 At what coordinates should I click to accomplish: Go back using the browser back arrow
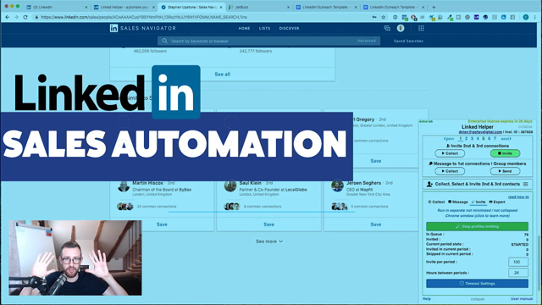coord(8,17)
